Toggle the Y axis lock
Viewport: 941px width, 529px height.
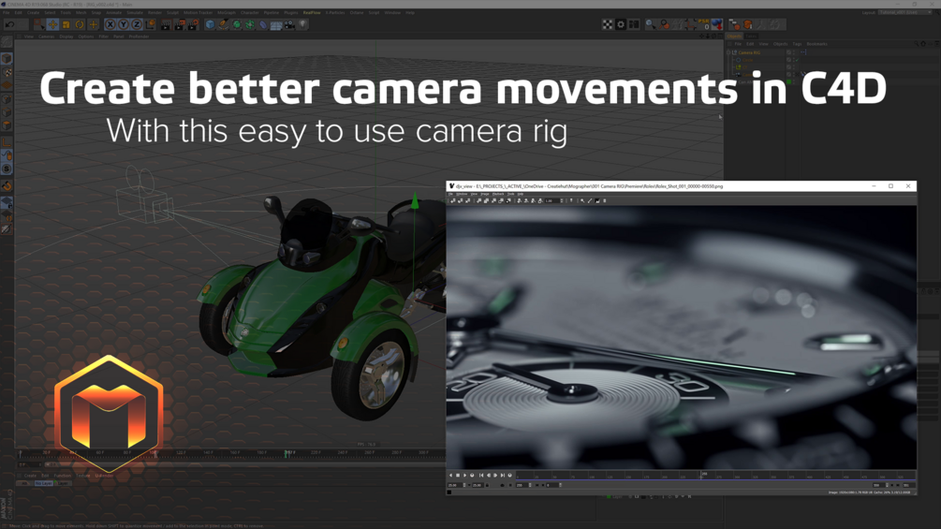(124, 24)
